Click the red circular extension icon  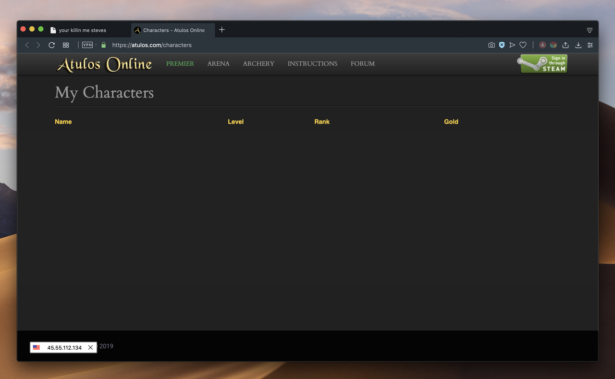click(x=542, y=45)
